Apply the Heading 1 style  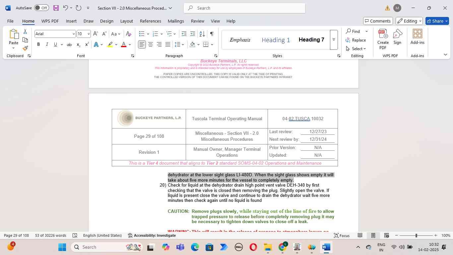[x=276, y=40]
